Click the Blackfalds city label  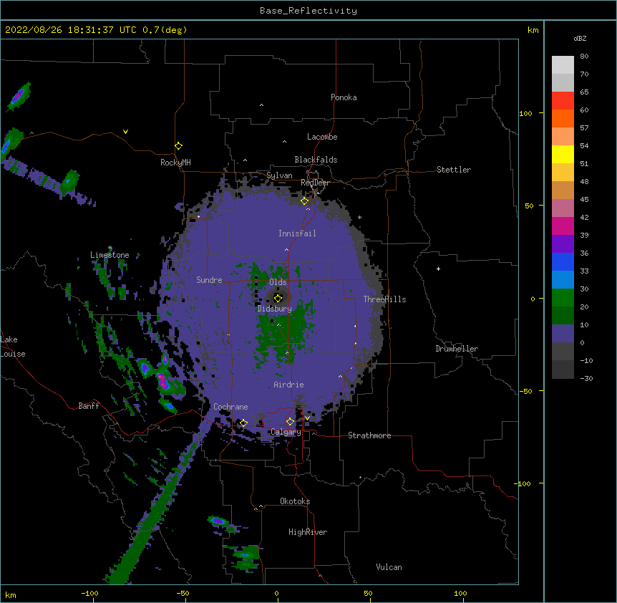[x=316, y=160]
